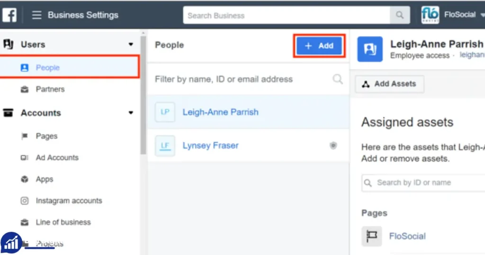
Task: Click the blue Add people button
Action: (319, 46)
